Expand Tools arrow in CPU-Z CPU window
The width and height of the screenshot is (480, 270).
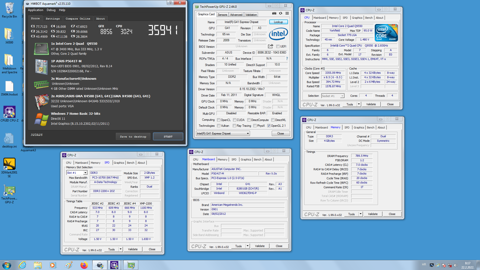(359, 104)
